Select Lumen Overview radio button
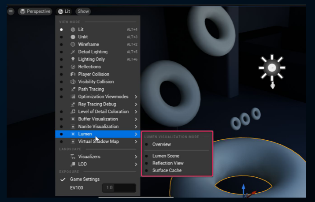Image resolution: width=315 pixels, height=202 pixels. pos(146,144)
